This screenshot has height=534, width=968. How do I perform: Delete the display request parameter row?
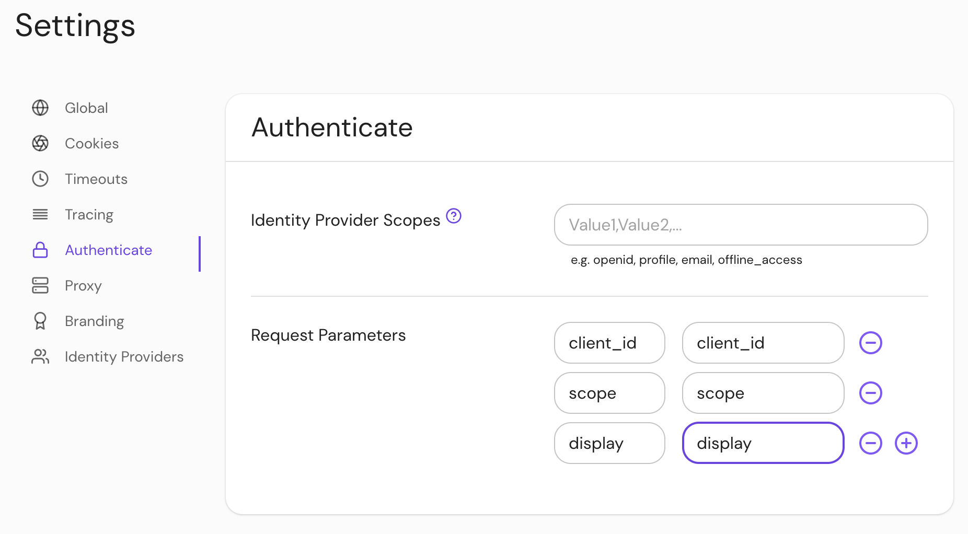click(870, 443)
